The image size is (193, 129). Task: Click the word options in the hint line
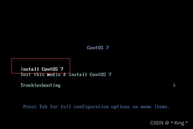tap(120, 107)
